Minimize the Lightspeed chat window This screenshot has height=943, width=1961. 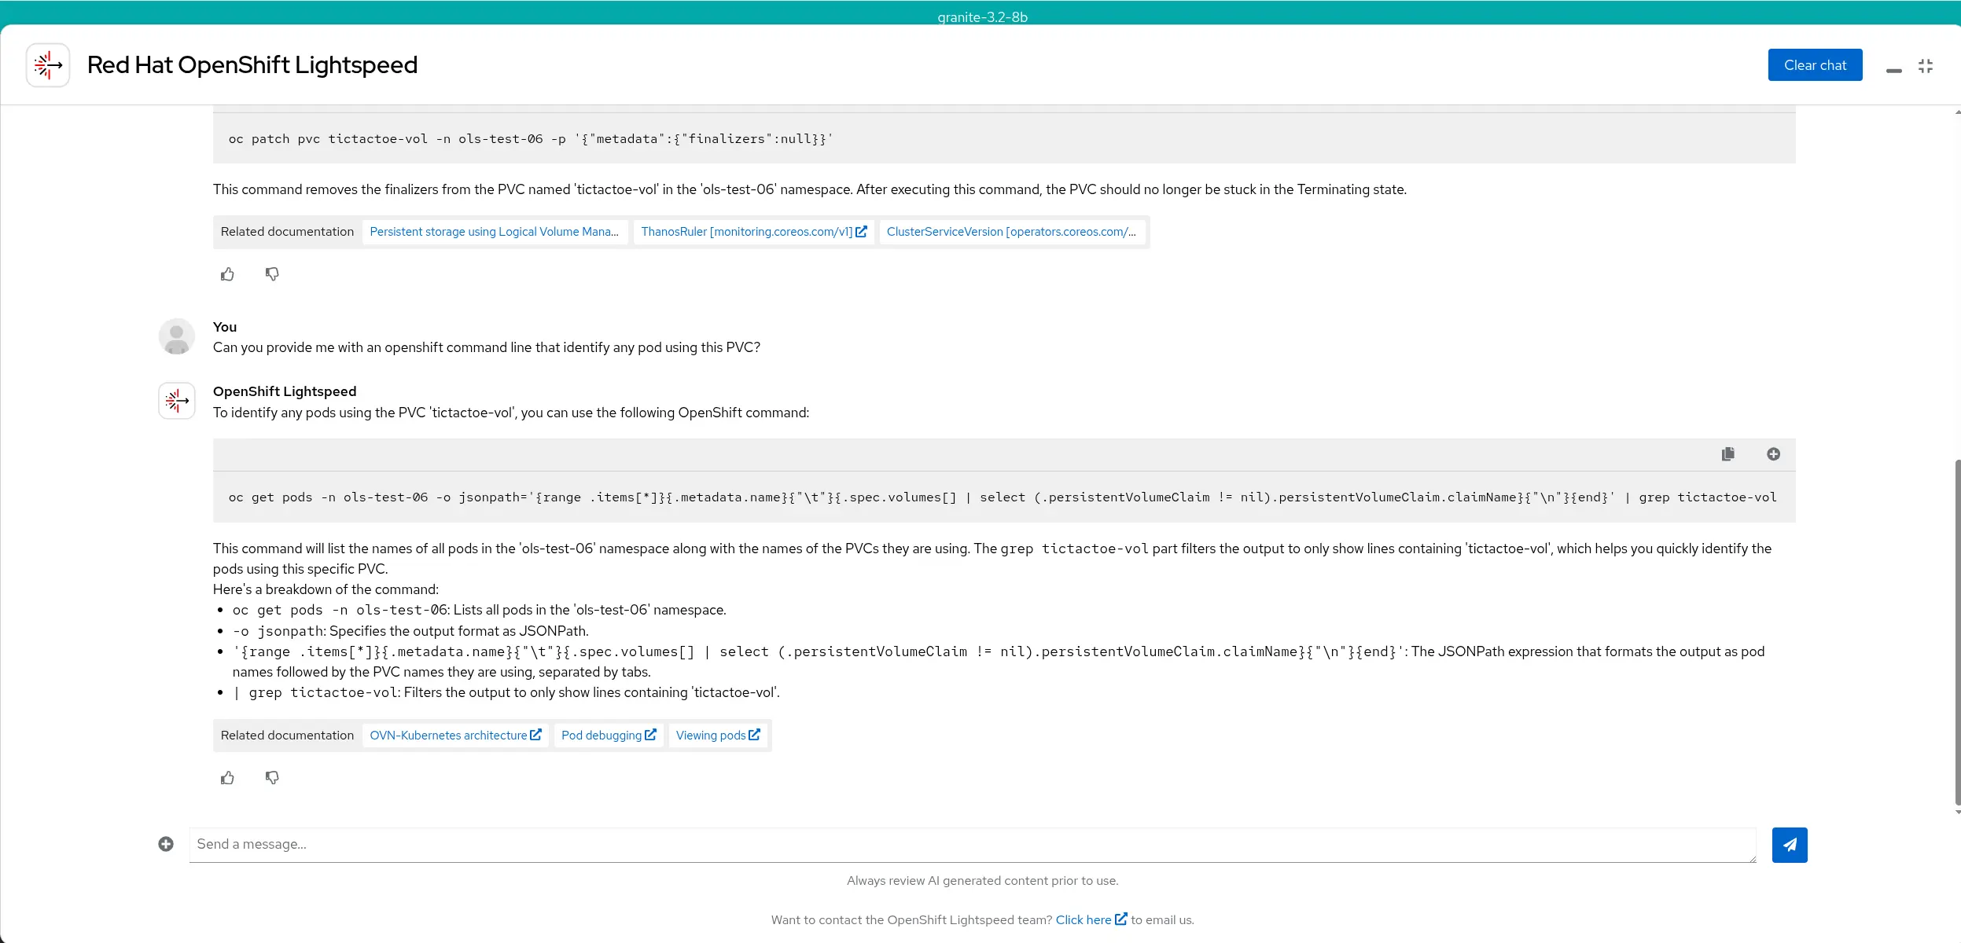(1893, 70)
